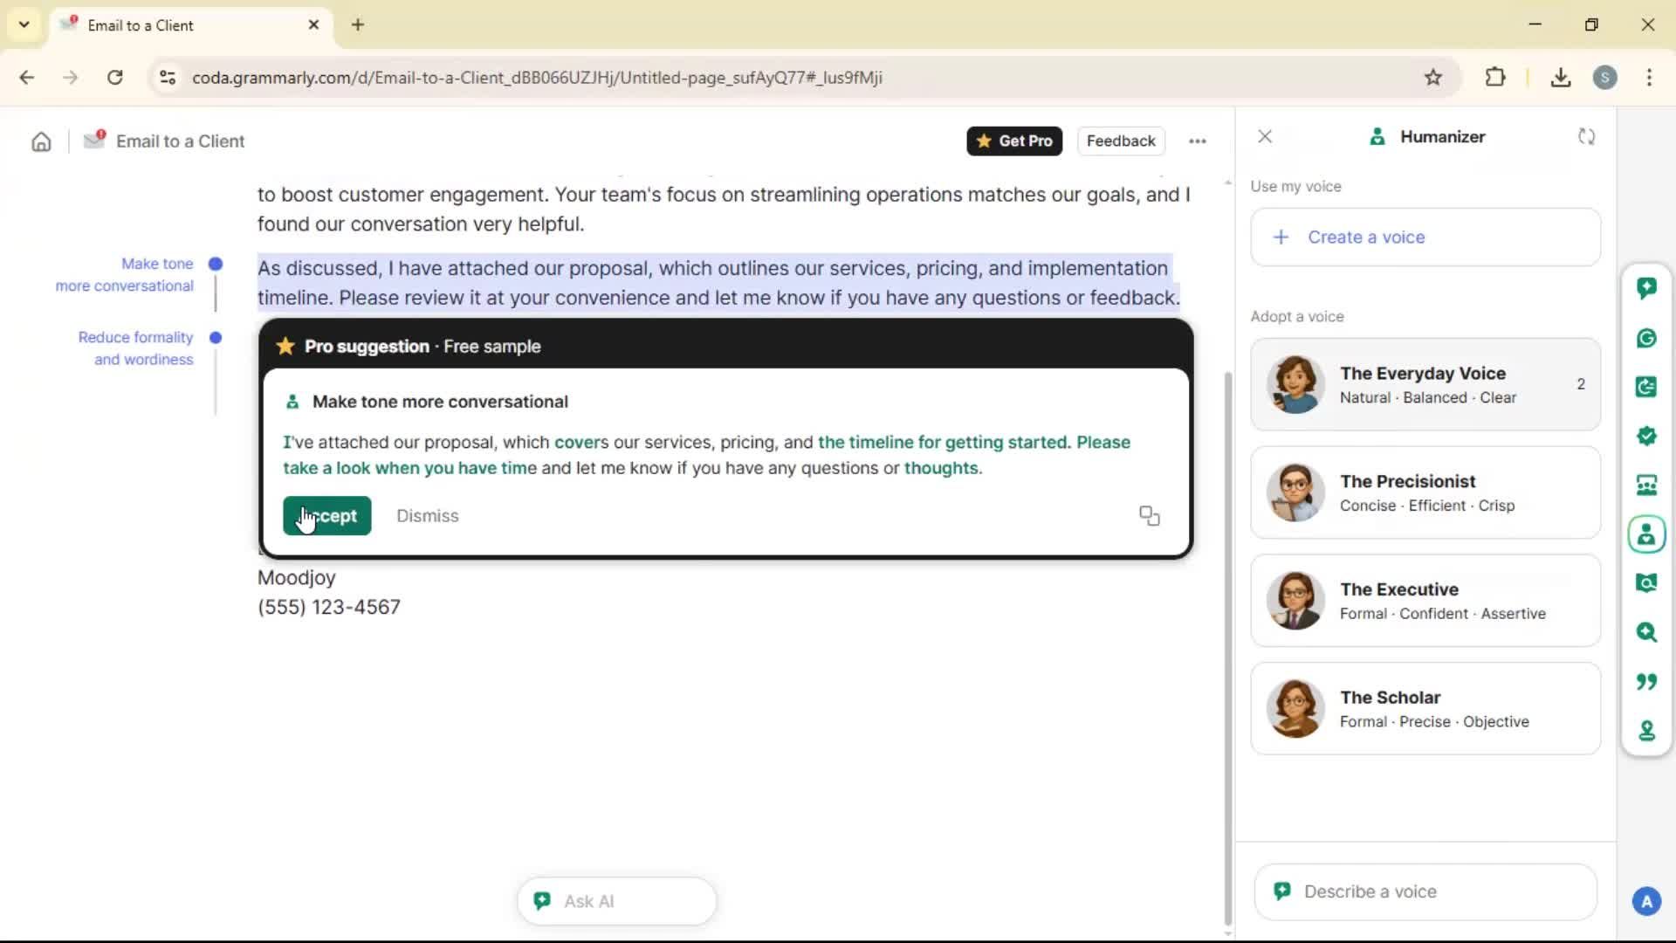Click the Get Pro button
Viewport: 1676px width, 943px height.
pos(1013,141)
